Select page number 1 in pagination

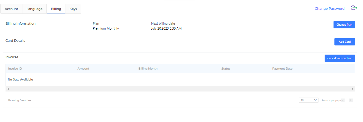point(347,100)
